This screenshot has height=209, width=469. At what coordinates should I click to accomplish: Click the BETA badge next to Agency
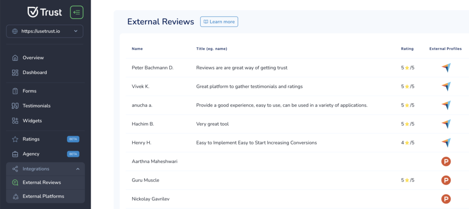[73, 154]
